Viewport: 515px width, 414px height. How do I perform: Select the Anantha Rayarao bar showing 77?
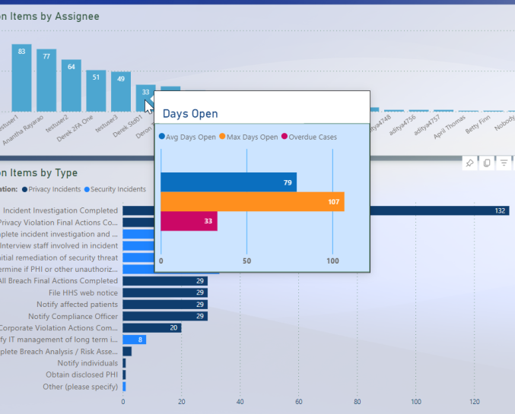(46, 81)
